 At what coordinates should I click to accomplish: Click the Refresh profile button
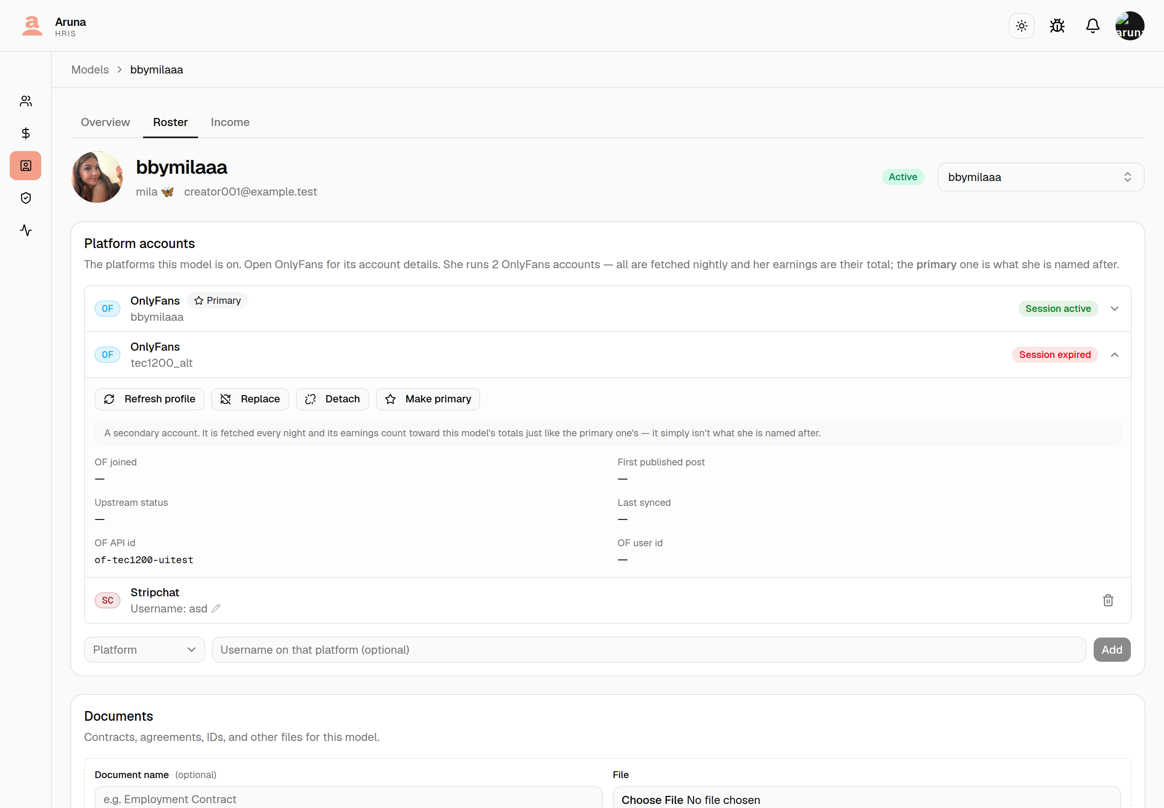point(150,400)
